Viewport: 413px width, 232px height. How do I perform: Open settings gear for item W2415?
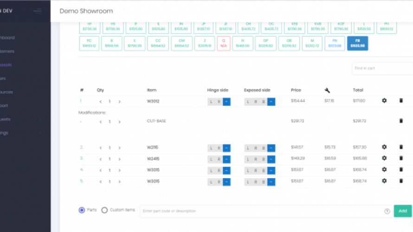tap(384, 158)
